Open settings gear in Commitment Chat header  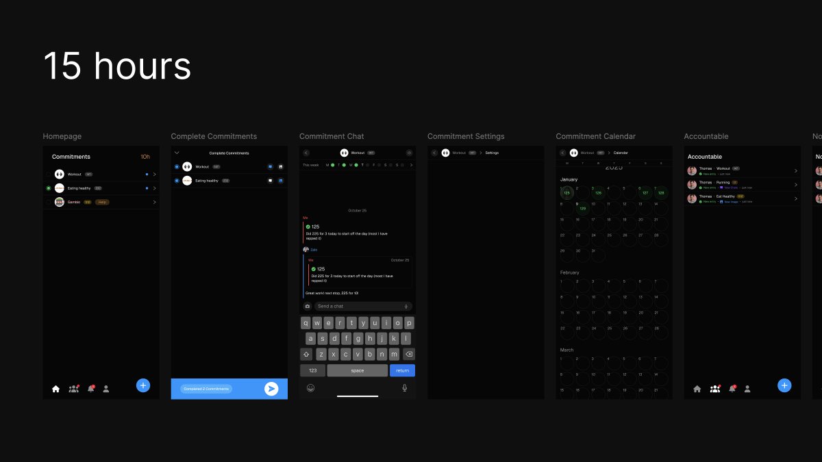pyautogui.click(x=409, y=153)
